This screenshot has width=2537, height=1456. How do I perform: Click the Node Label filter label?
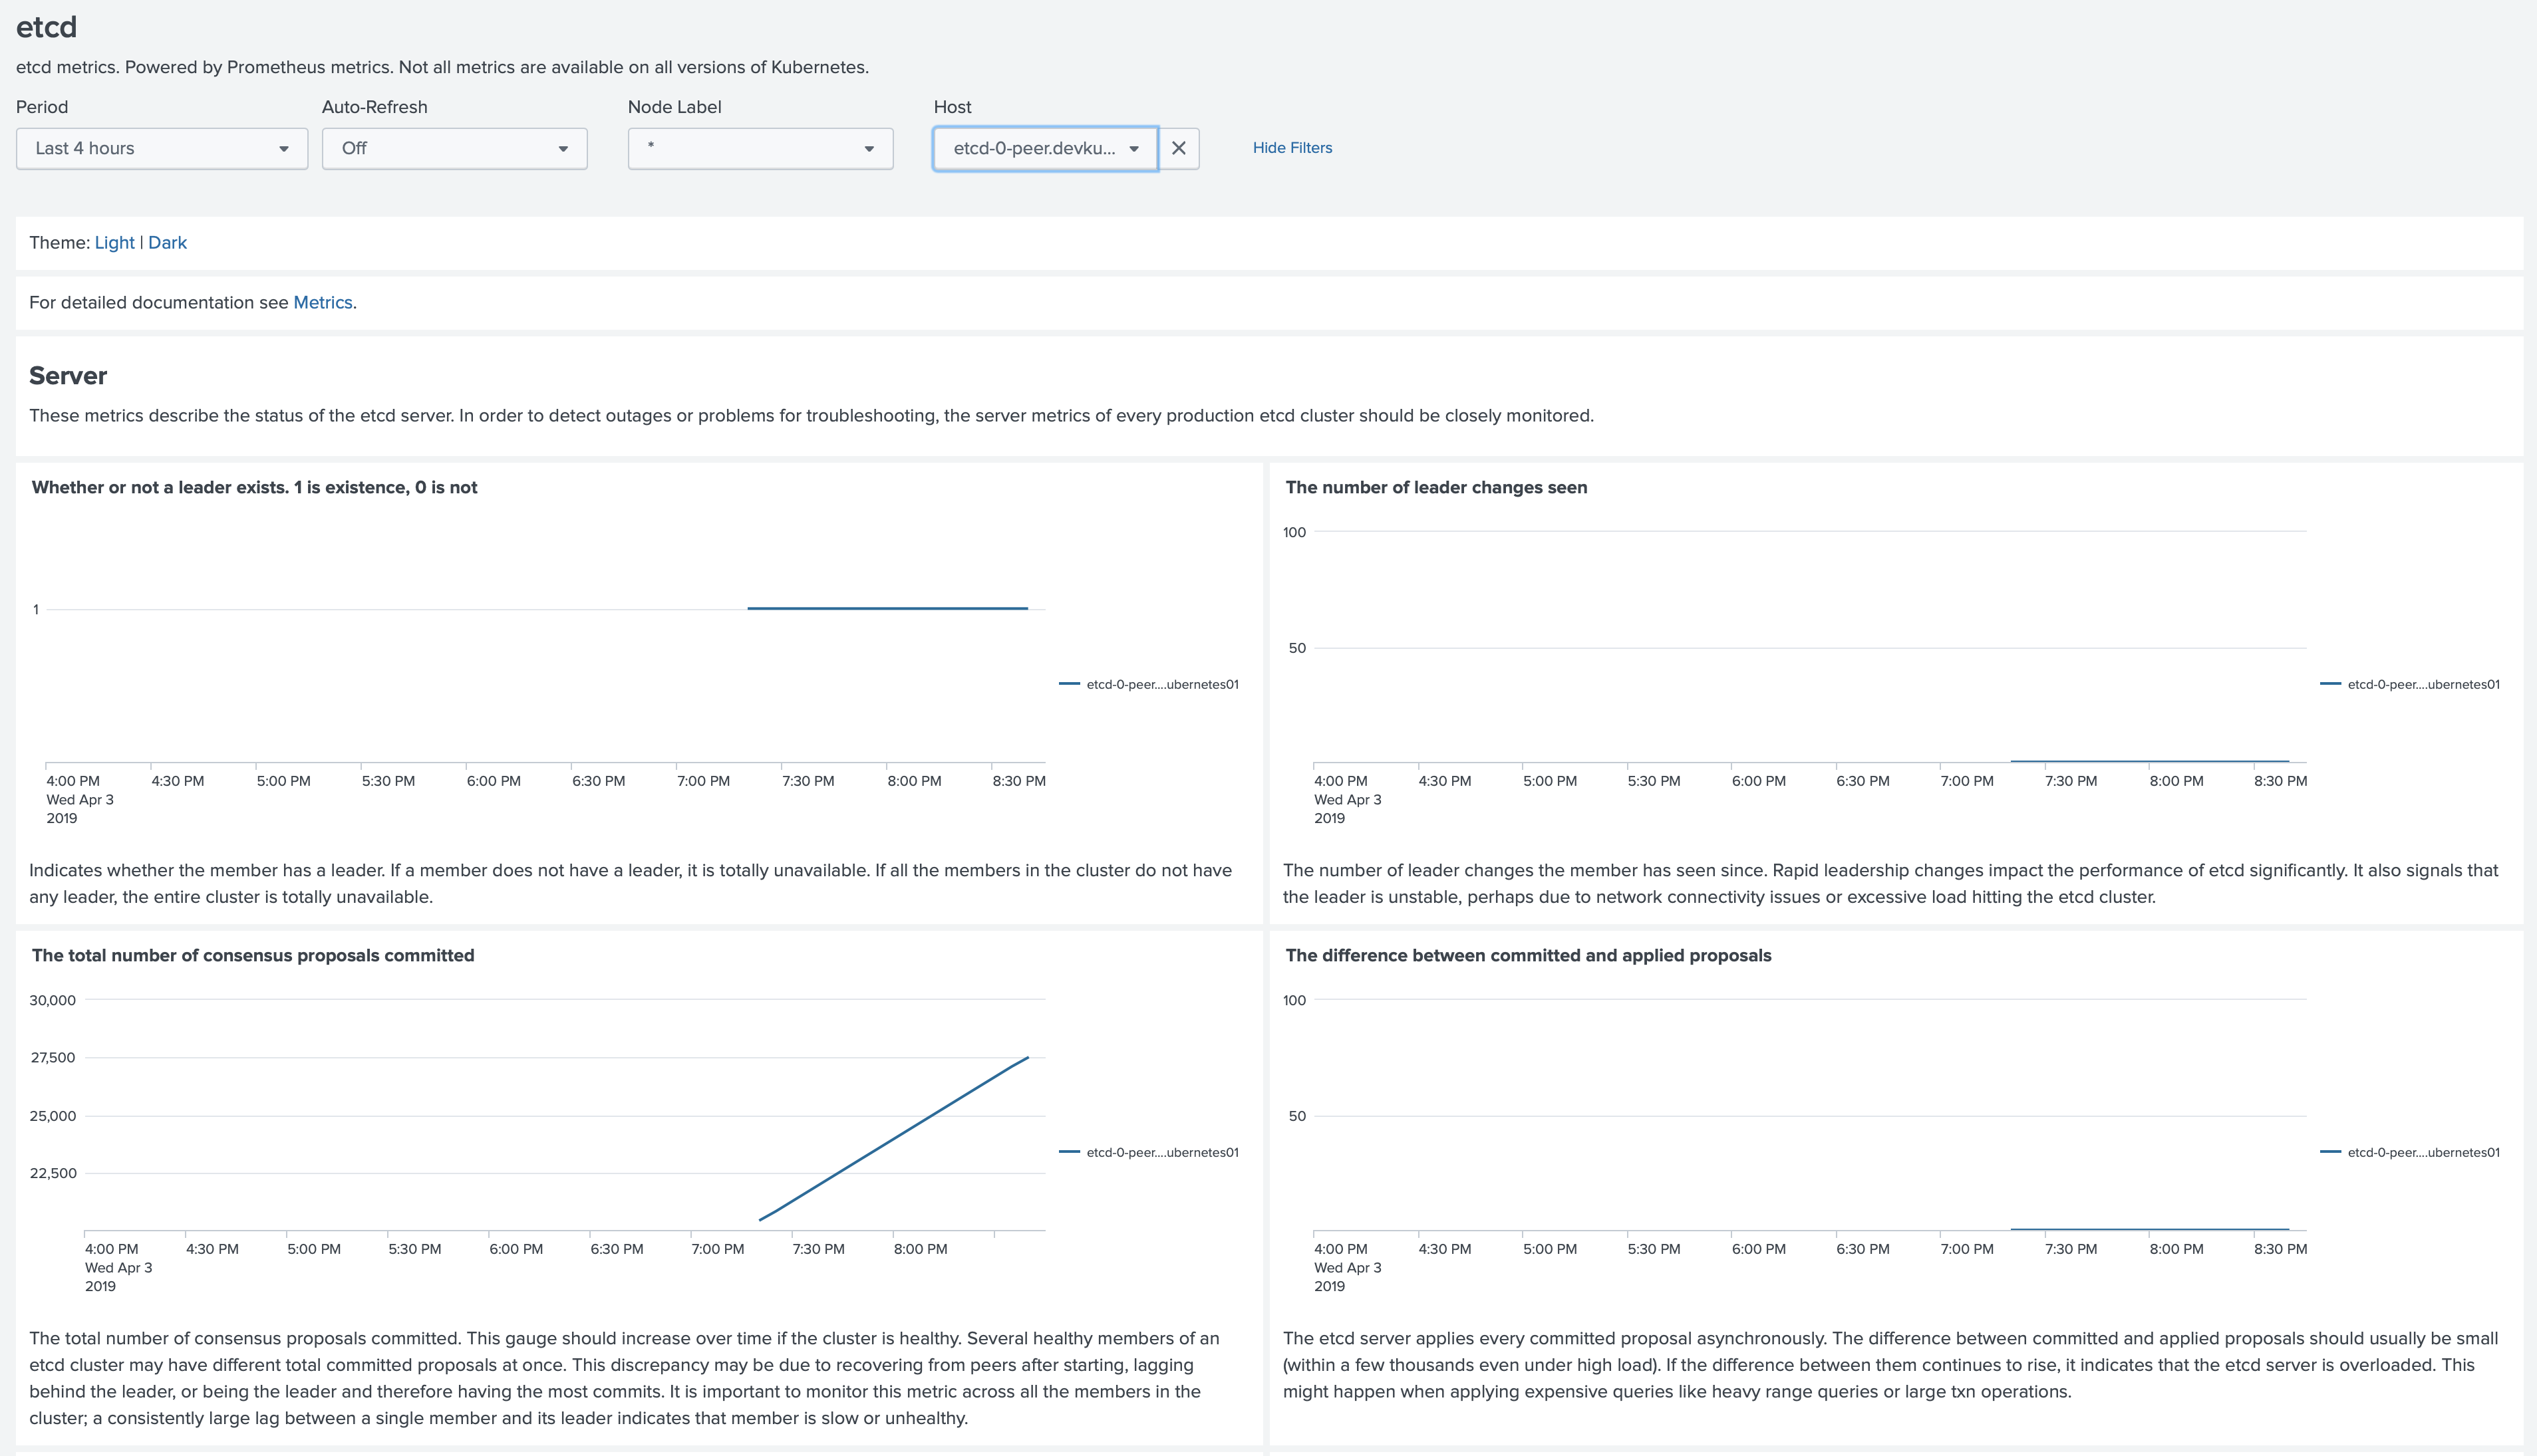[x=674, y=107]
